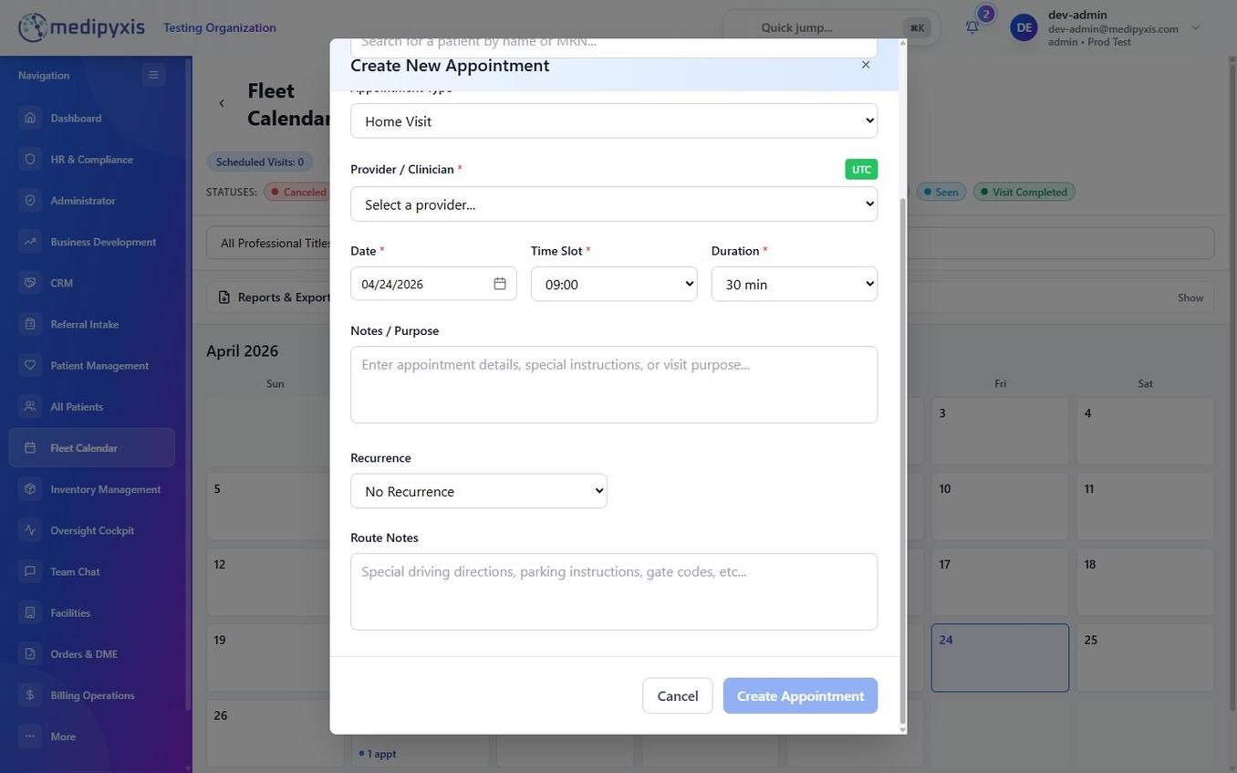
Task: Click the Quick jump search box
Action: [831, 27]
